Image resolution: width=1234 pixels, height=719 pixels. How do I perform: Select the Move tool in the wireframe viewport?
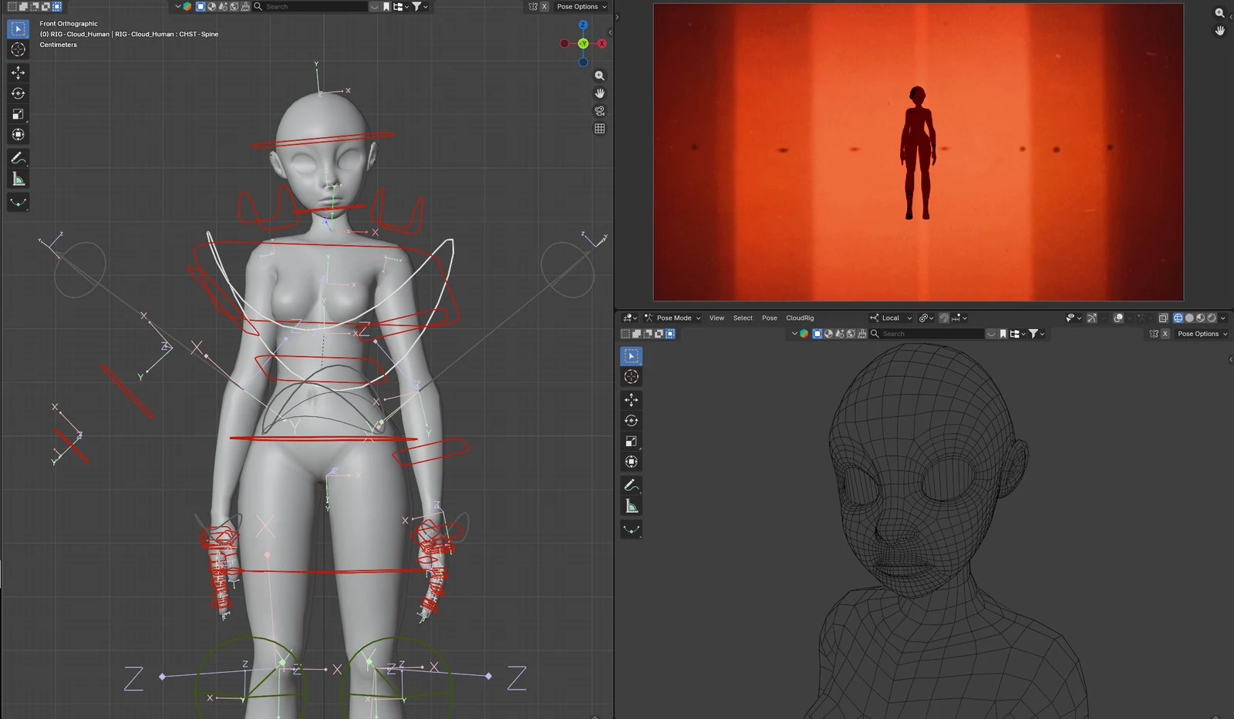[631, 400]
